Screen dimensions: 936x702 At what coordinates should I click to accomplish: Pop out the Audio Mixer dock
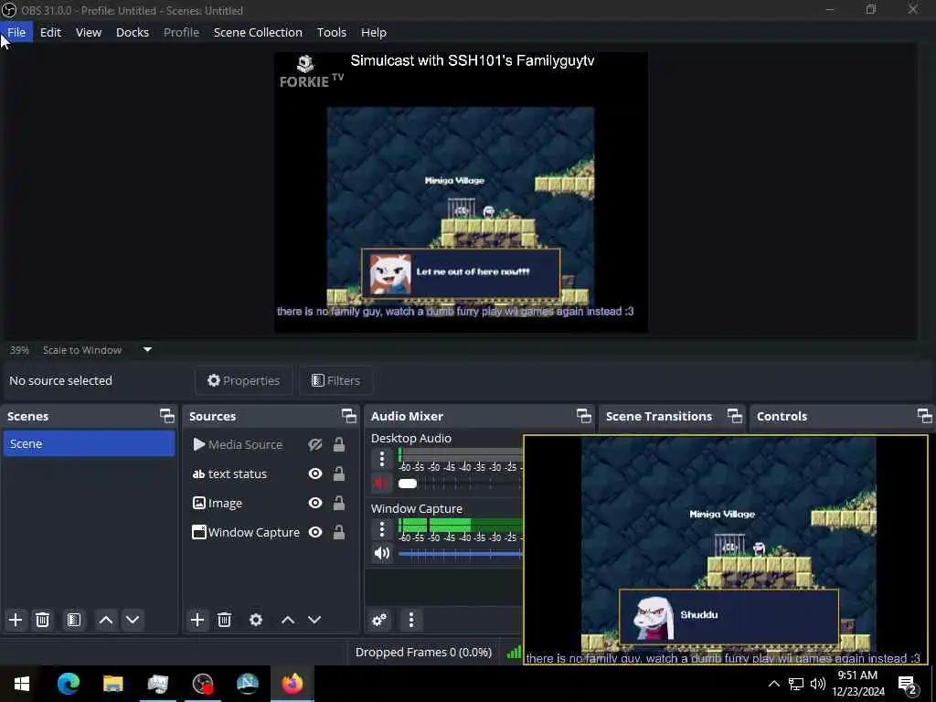[584, 416]
